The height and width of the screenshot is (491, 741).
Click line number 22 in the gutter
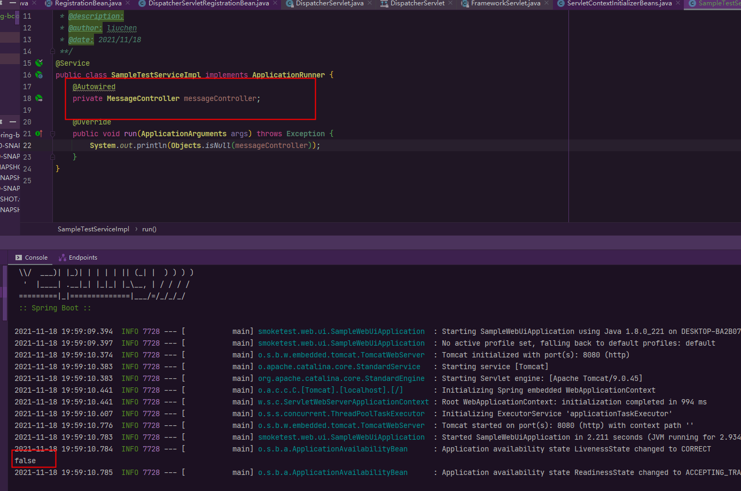[27, 145]
